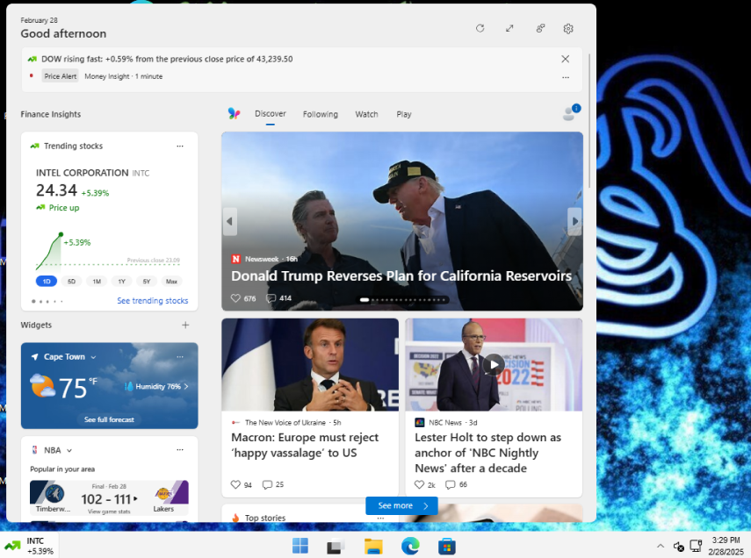
Task: Play the Lester Holt video
Action: coord(494,365)
